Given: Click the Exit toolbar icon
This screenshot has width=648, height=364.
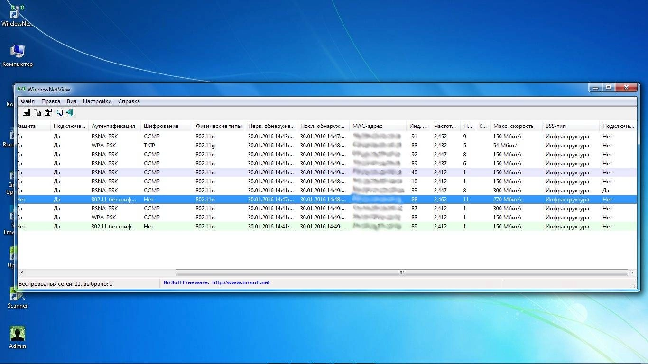Looking at the screenshot, I should (70, 113).
